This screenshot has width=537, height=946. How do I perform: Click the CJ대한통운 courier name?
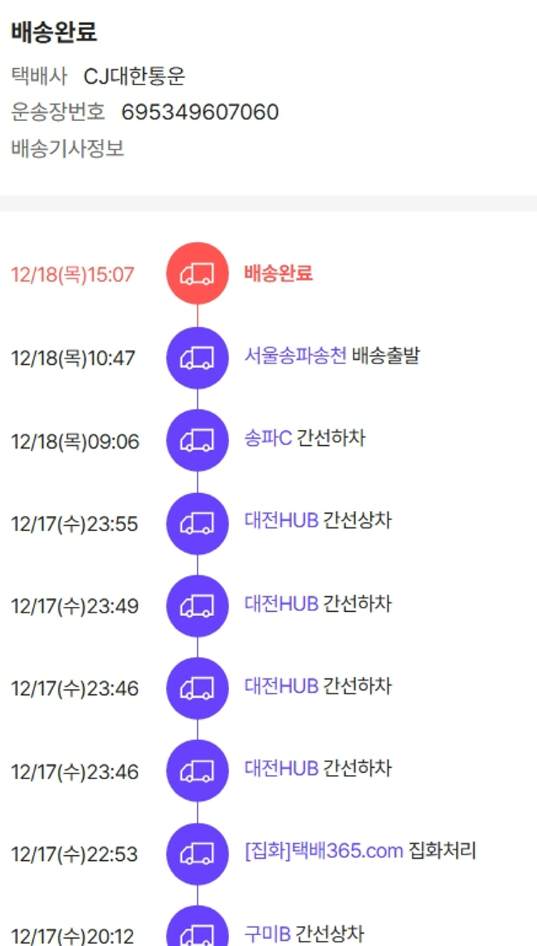pyautogui.click(x=135, y=76)
